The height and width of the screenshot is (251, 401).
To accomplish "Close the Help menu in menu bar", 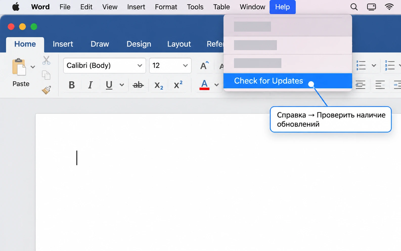I will [x=282, y=7].
